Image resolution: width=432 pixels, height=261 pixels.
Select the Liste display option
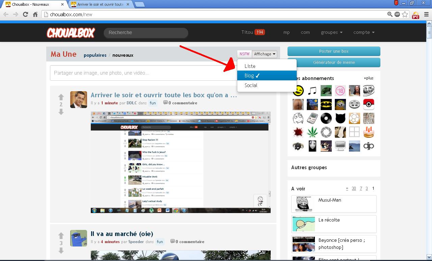pyautogui.click(x=250, y=66)
